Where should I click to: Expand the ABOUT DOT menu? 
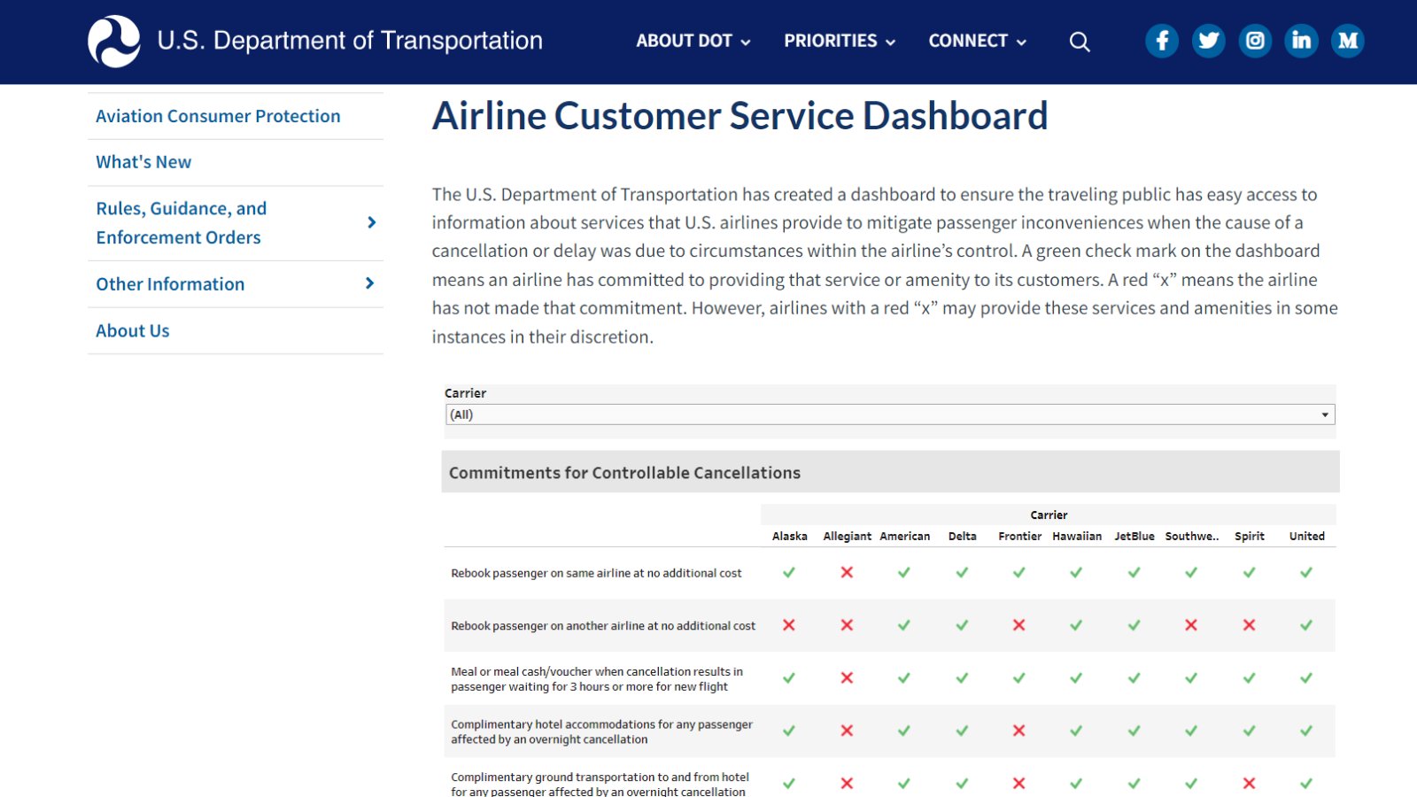tap(693, 41)
